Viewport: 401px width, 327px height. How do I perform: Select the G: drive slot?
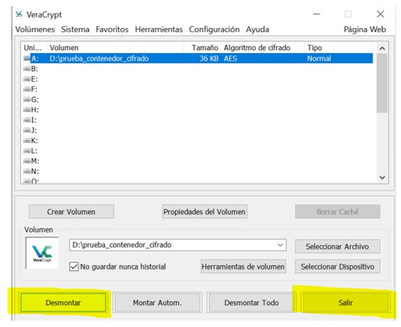(x=31, y=99)
